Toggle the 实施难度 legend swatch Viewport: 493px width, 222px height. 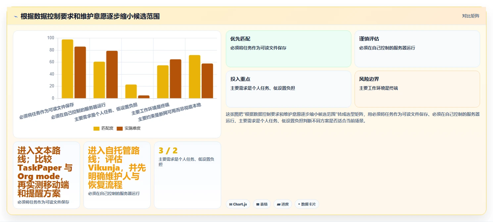coord(120,128)
